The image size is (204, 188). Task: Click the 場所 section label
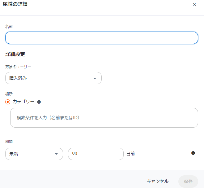[9, 94]
